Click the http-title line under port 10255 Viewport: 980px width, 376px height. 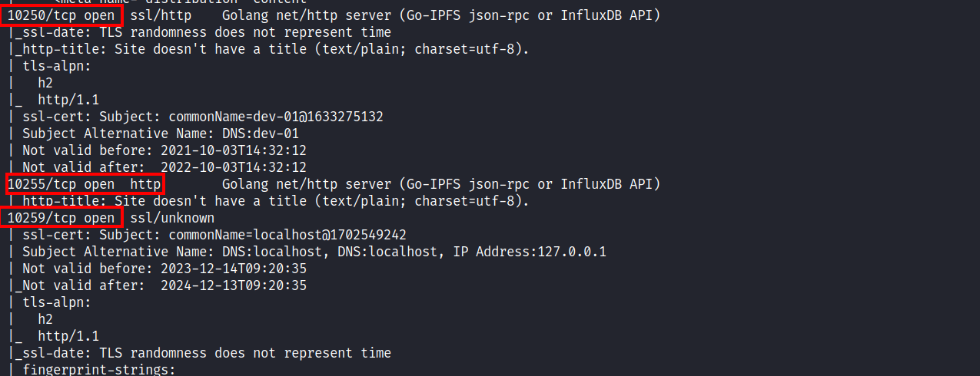(x=268, y=201)
